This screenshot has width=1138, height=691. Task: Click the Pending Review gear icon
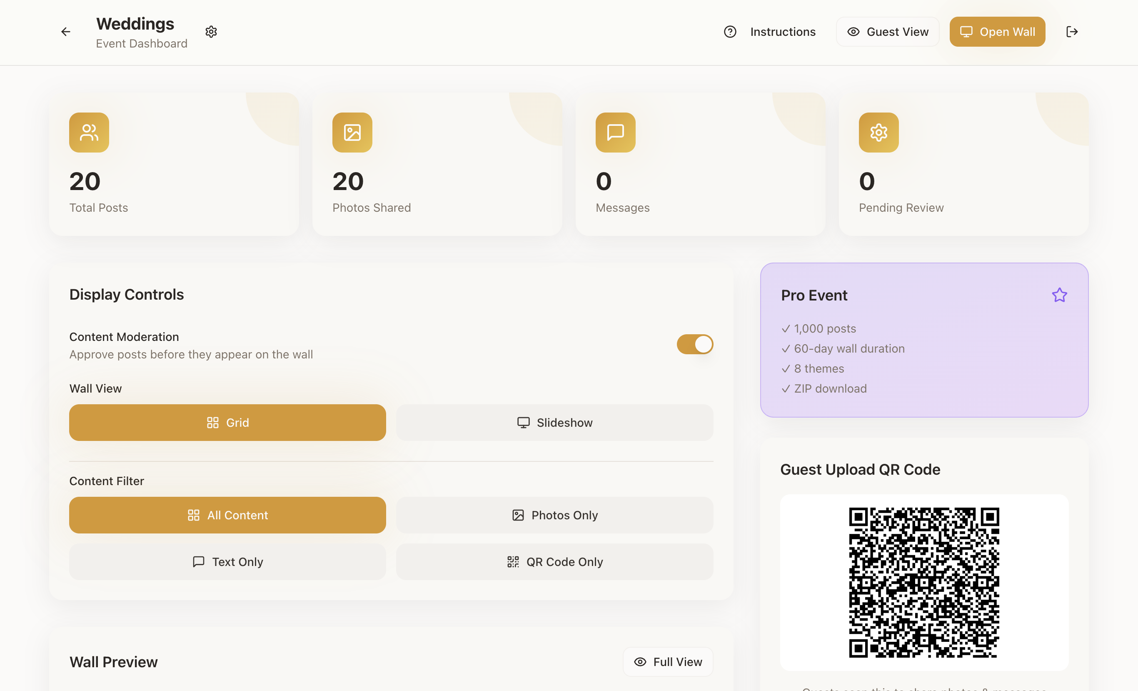[878, 133]
